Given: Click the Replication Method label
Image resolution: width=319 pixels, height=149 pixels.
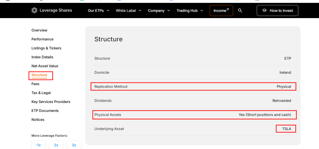Looking at the screenshot, I should [111, 86].
